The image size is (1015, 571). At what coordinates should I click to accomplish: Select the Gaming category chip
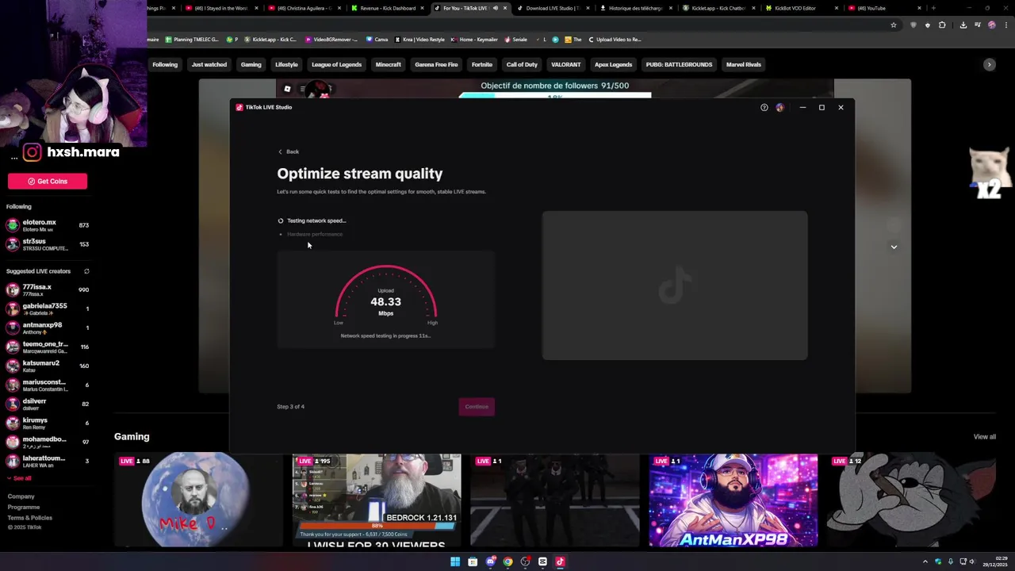pos(251,64)
